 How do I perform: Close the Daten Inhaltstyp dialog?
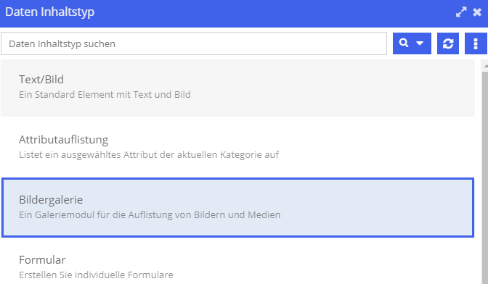(477, 12)
